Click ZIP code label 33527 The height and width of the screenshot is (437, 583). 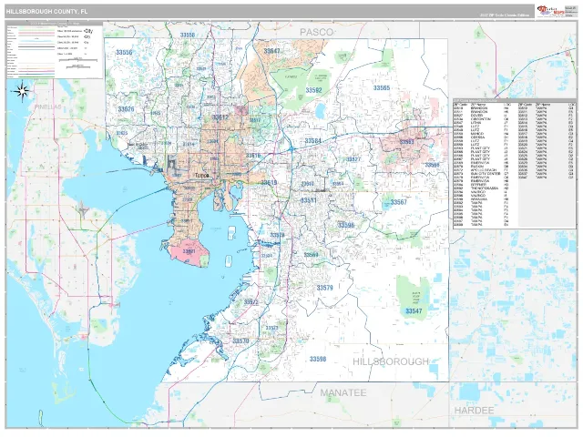(353, 159)
